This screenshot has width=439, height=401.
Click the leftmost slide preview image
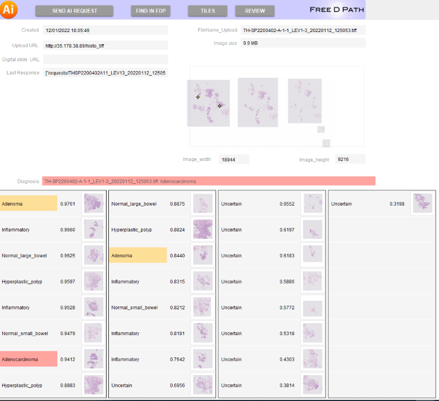(x=209, y=103)
